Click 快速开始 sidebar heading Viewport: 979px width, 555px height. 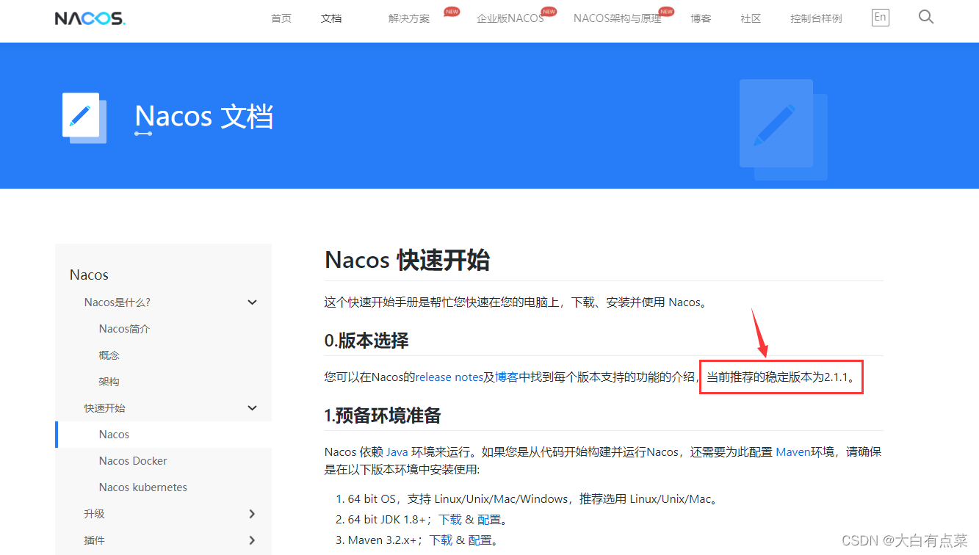[x=105, y=408]
